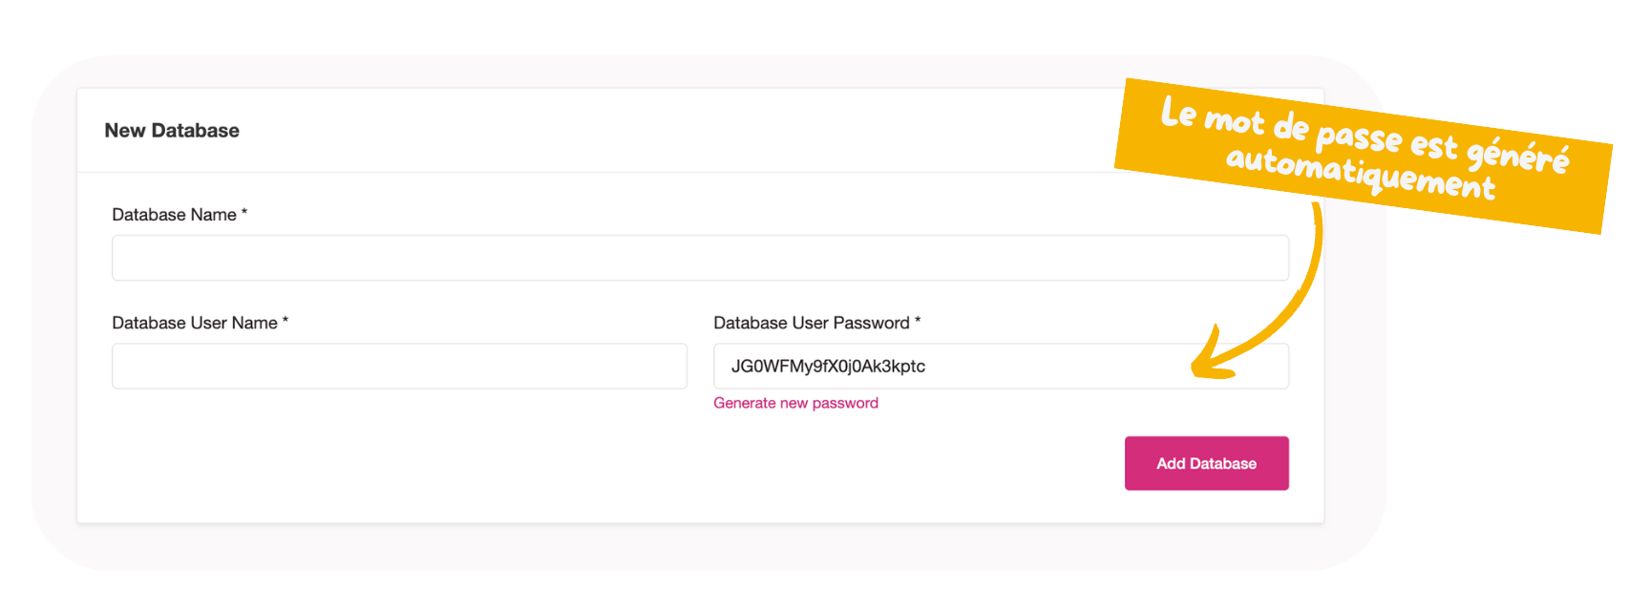Click the New Database heading

[172, 131]
